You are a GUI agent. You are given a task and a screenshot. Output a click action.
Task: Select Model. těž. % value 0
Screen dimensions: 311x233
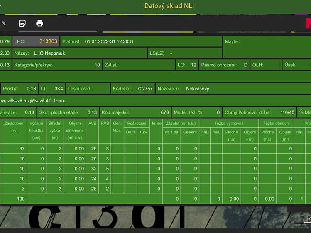[x=218, y=112]
